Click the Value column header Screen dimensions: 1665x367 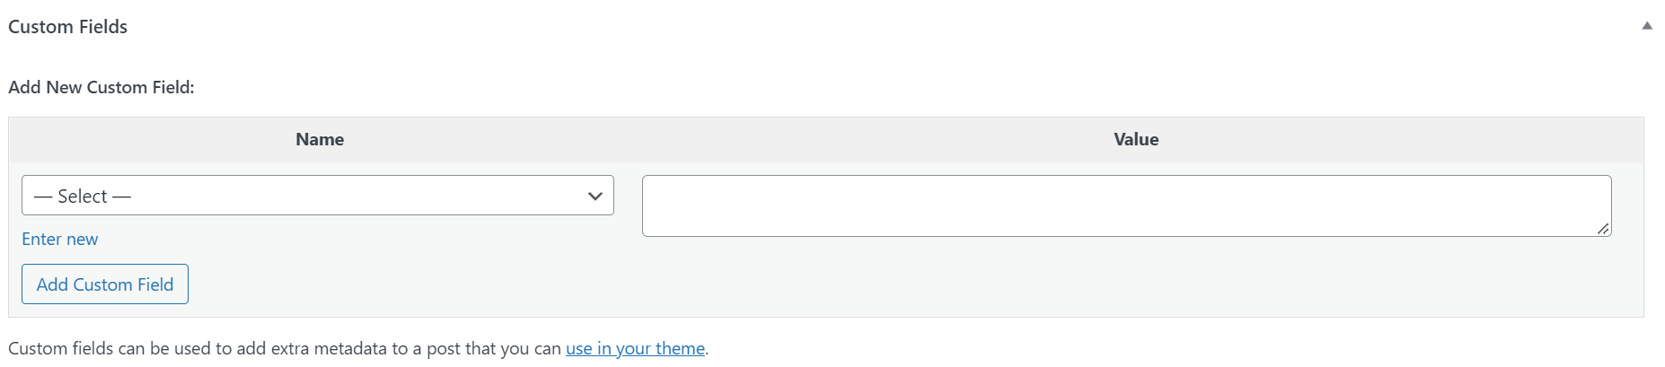pyautogui.click(x=1136, y=140)
